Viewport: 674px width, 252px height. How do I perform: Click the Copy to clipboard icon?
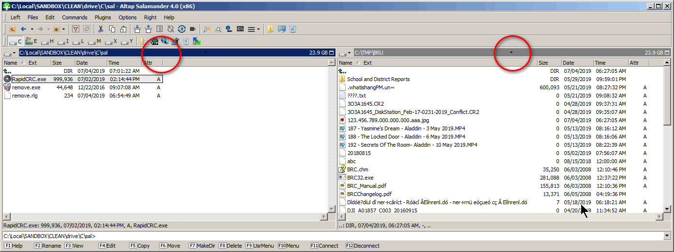click(112, 29)
